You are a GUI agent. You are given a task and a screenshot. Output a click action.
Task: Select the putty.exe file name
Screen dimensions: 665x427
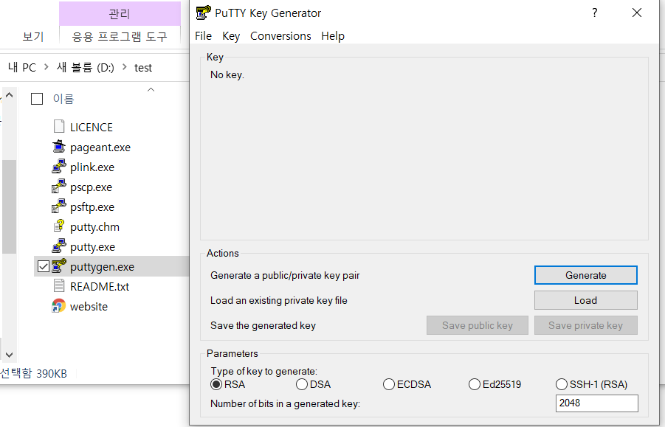92,247
